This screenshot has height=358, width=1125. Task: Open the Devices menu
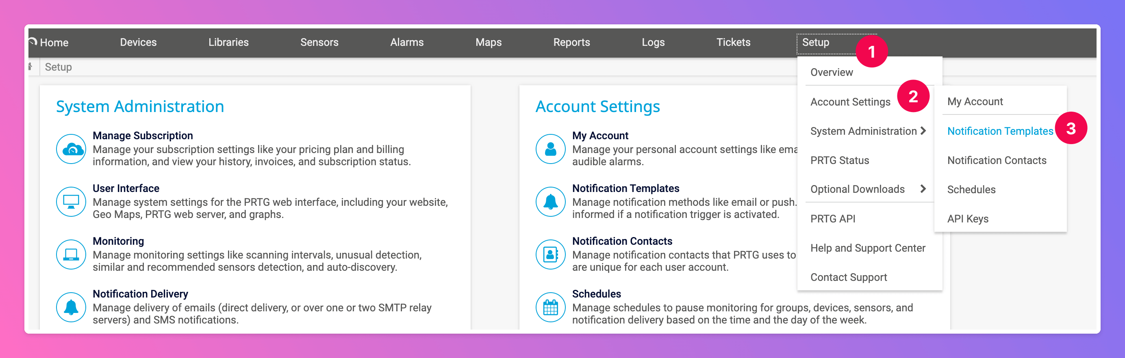138,42
